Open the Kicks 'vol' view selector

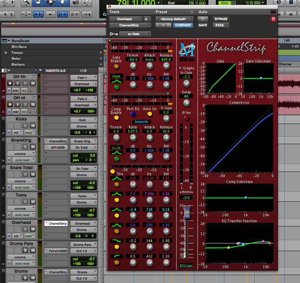coord(18,132)
